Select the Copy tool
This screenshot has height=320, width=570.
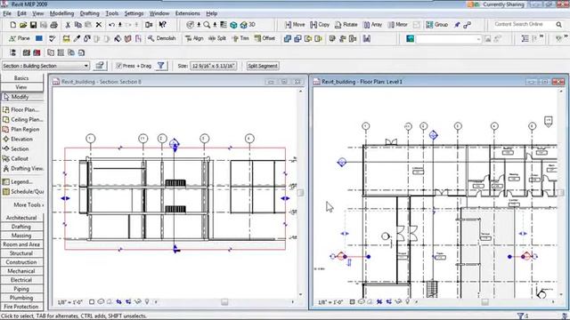coord(320,25)
